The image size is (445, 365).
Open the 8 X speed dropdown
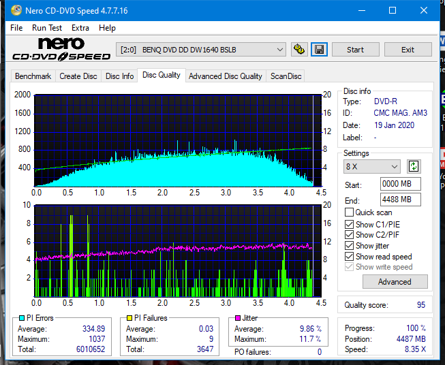click(x=372, y=166)
